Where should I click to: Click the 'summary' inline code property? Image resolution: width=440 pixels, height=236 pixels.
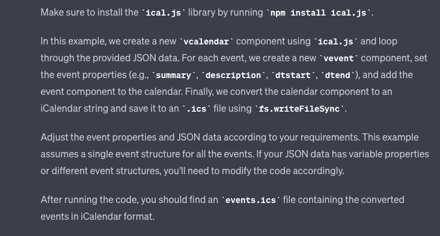point(174,76)
